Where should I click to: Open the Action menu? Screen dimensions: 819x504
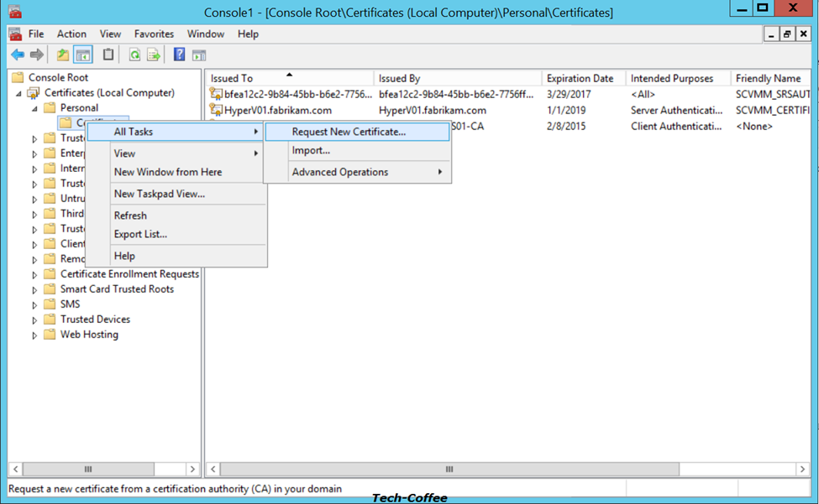point(71,34)
